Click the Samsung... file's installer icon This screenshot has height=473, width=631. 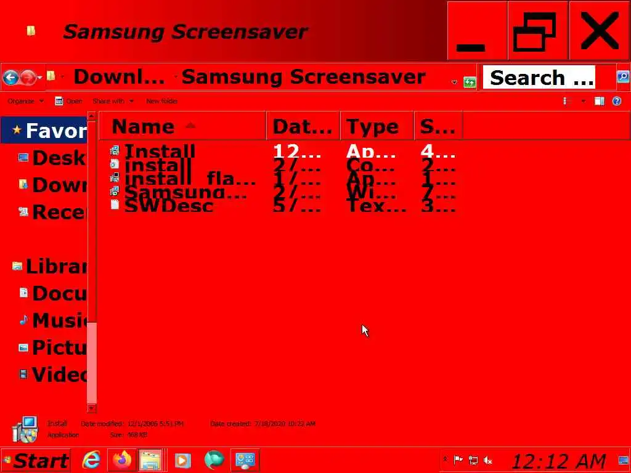tap(115, 191)
